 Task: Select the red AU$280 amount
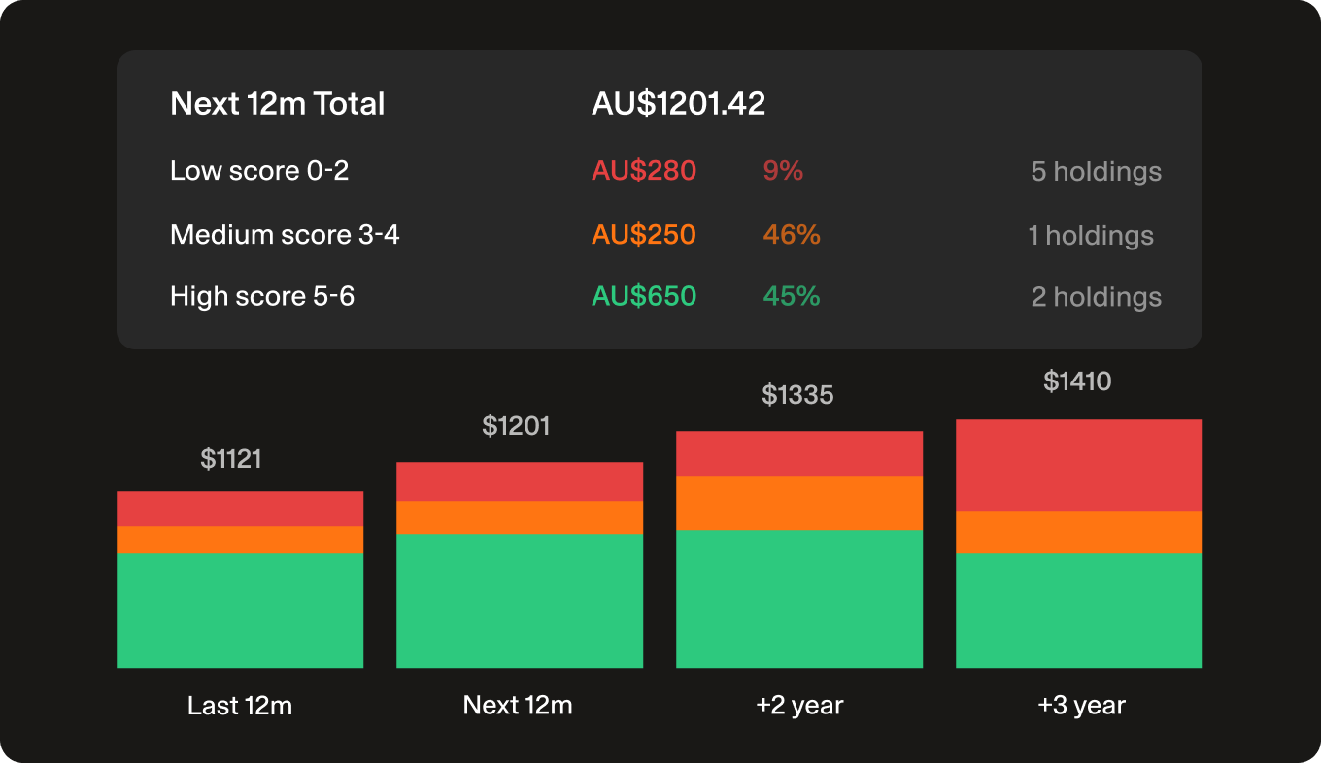pyautogui.click(x=644, y=171)
